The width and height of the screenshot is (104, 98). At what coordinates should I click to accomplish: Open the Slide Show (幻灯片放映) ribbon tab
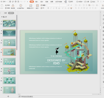tap(59, 2)
